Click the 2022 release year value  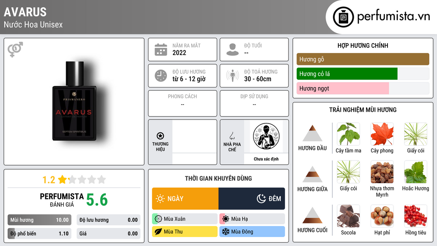click(x=179, y=53)
